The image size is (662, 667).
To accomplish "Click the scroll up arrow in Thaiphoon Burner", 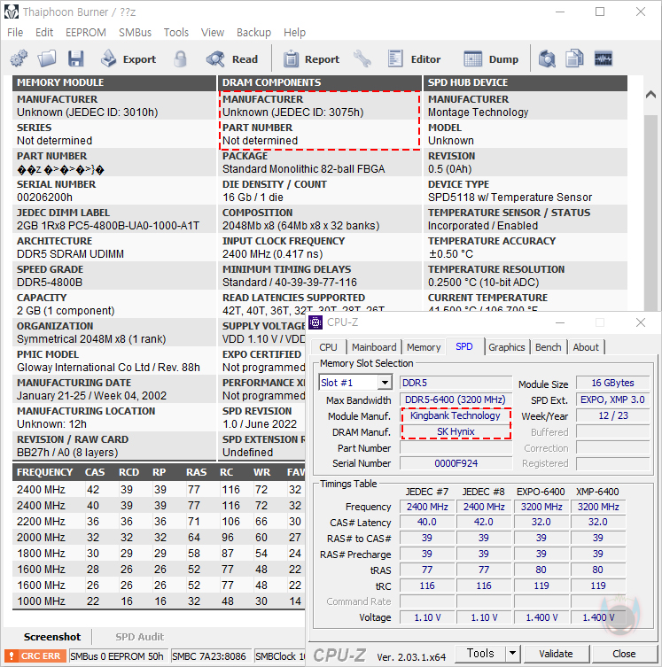I will point(650,95).
